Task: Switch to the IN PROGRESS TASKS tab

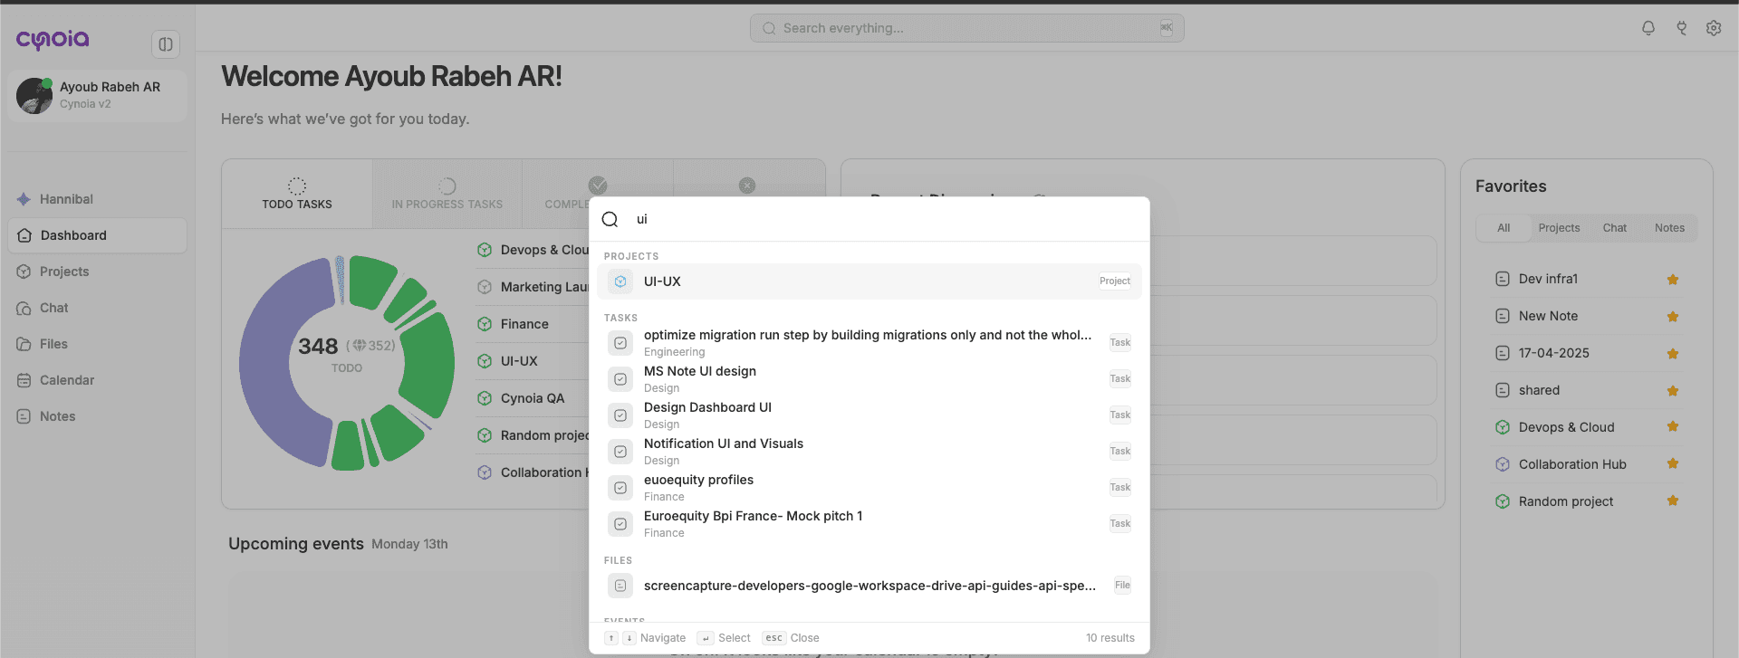Action: pyautogui.click(x=447, y=194)
